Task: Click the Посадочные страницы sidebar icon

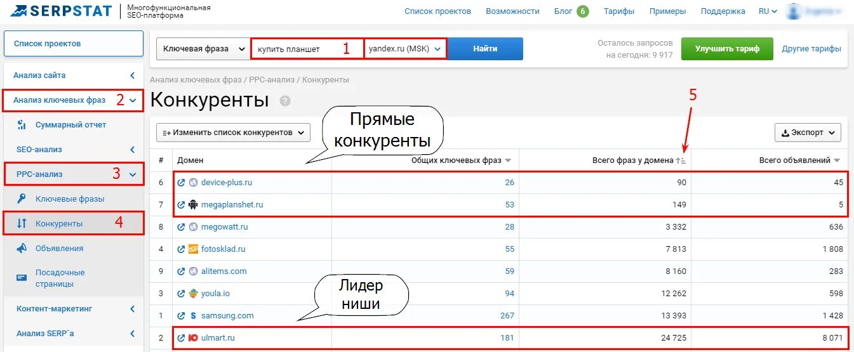Action: tap(22, 278)
